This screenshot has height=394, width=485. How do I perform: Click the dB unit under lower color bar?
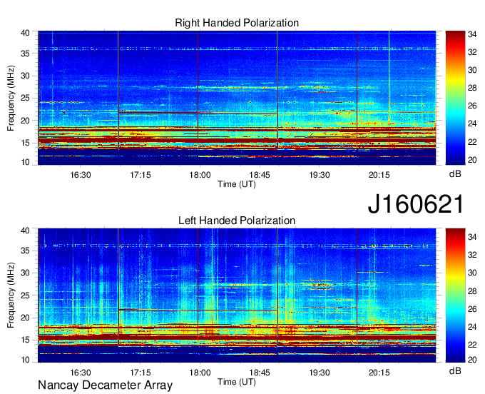(x=455, y=370)
